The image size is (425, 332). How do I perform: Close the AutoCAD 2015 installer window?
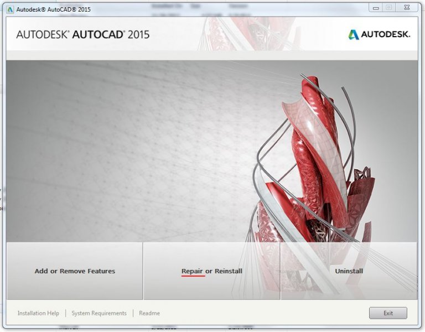coord(407,8)
